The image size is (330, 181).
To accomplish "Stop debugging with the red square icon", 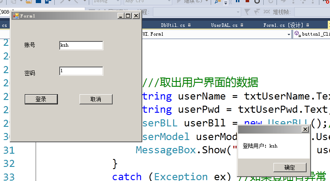I will [x=247, y=1].
